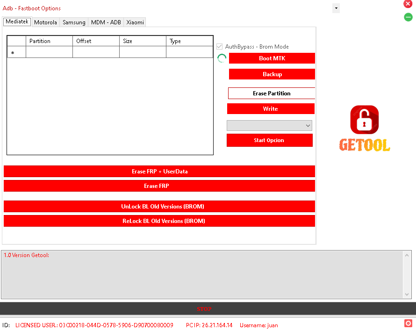The width and height of the screenshot is (416, 330).
Task: Click the green minimize circle icon
Action: coord(408,17)
